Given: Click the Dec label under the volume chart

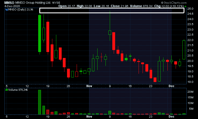Looking at the screenshot, I should (x=171, y=116).
